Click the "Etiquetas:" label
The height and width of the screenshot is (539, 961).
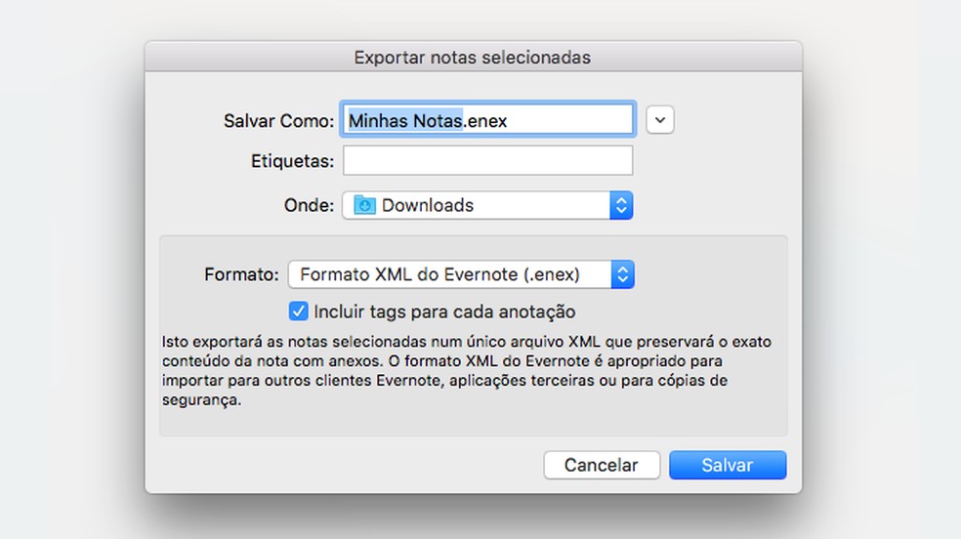tap(293, 160)
